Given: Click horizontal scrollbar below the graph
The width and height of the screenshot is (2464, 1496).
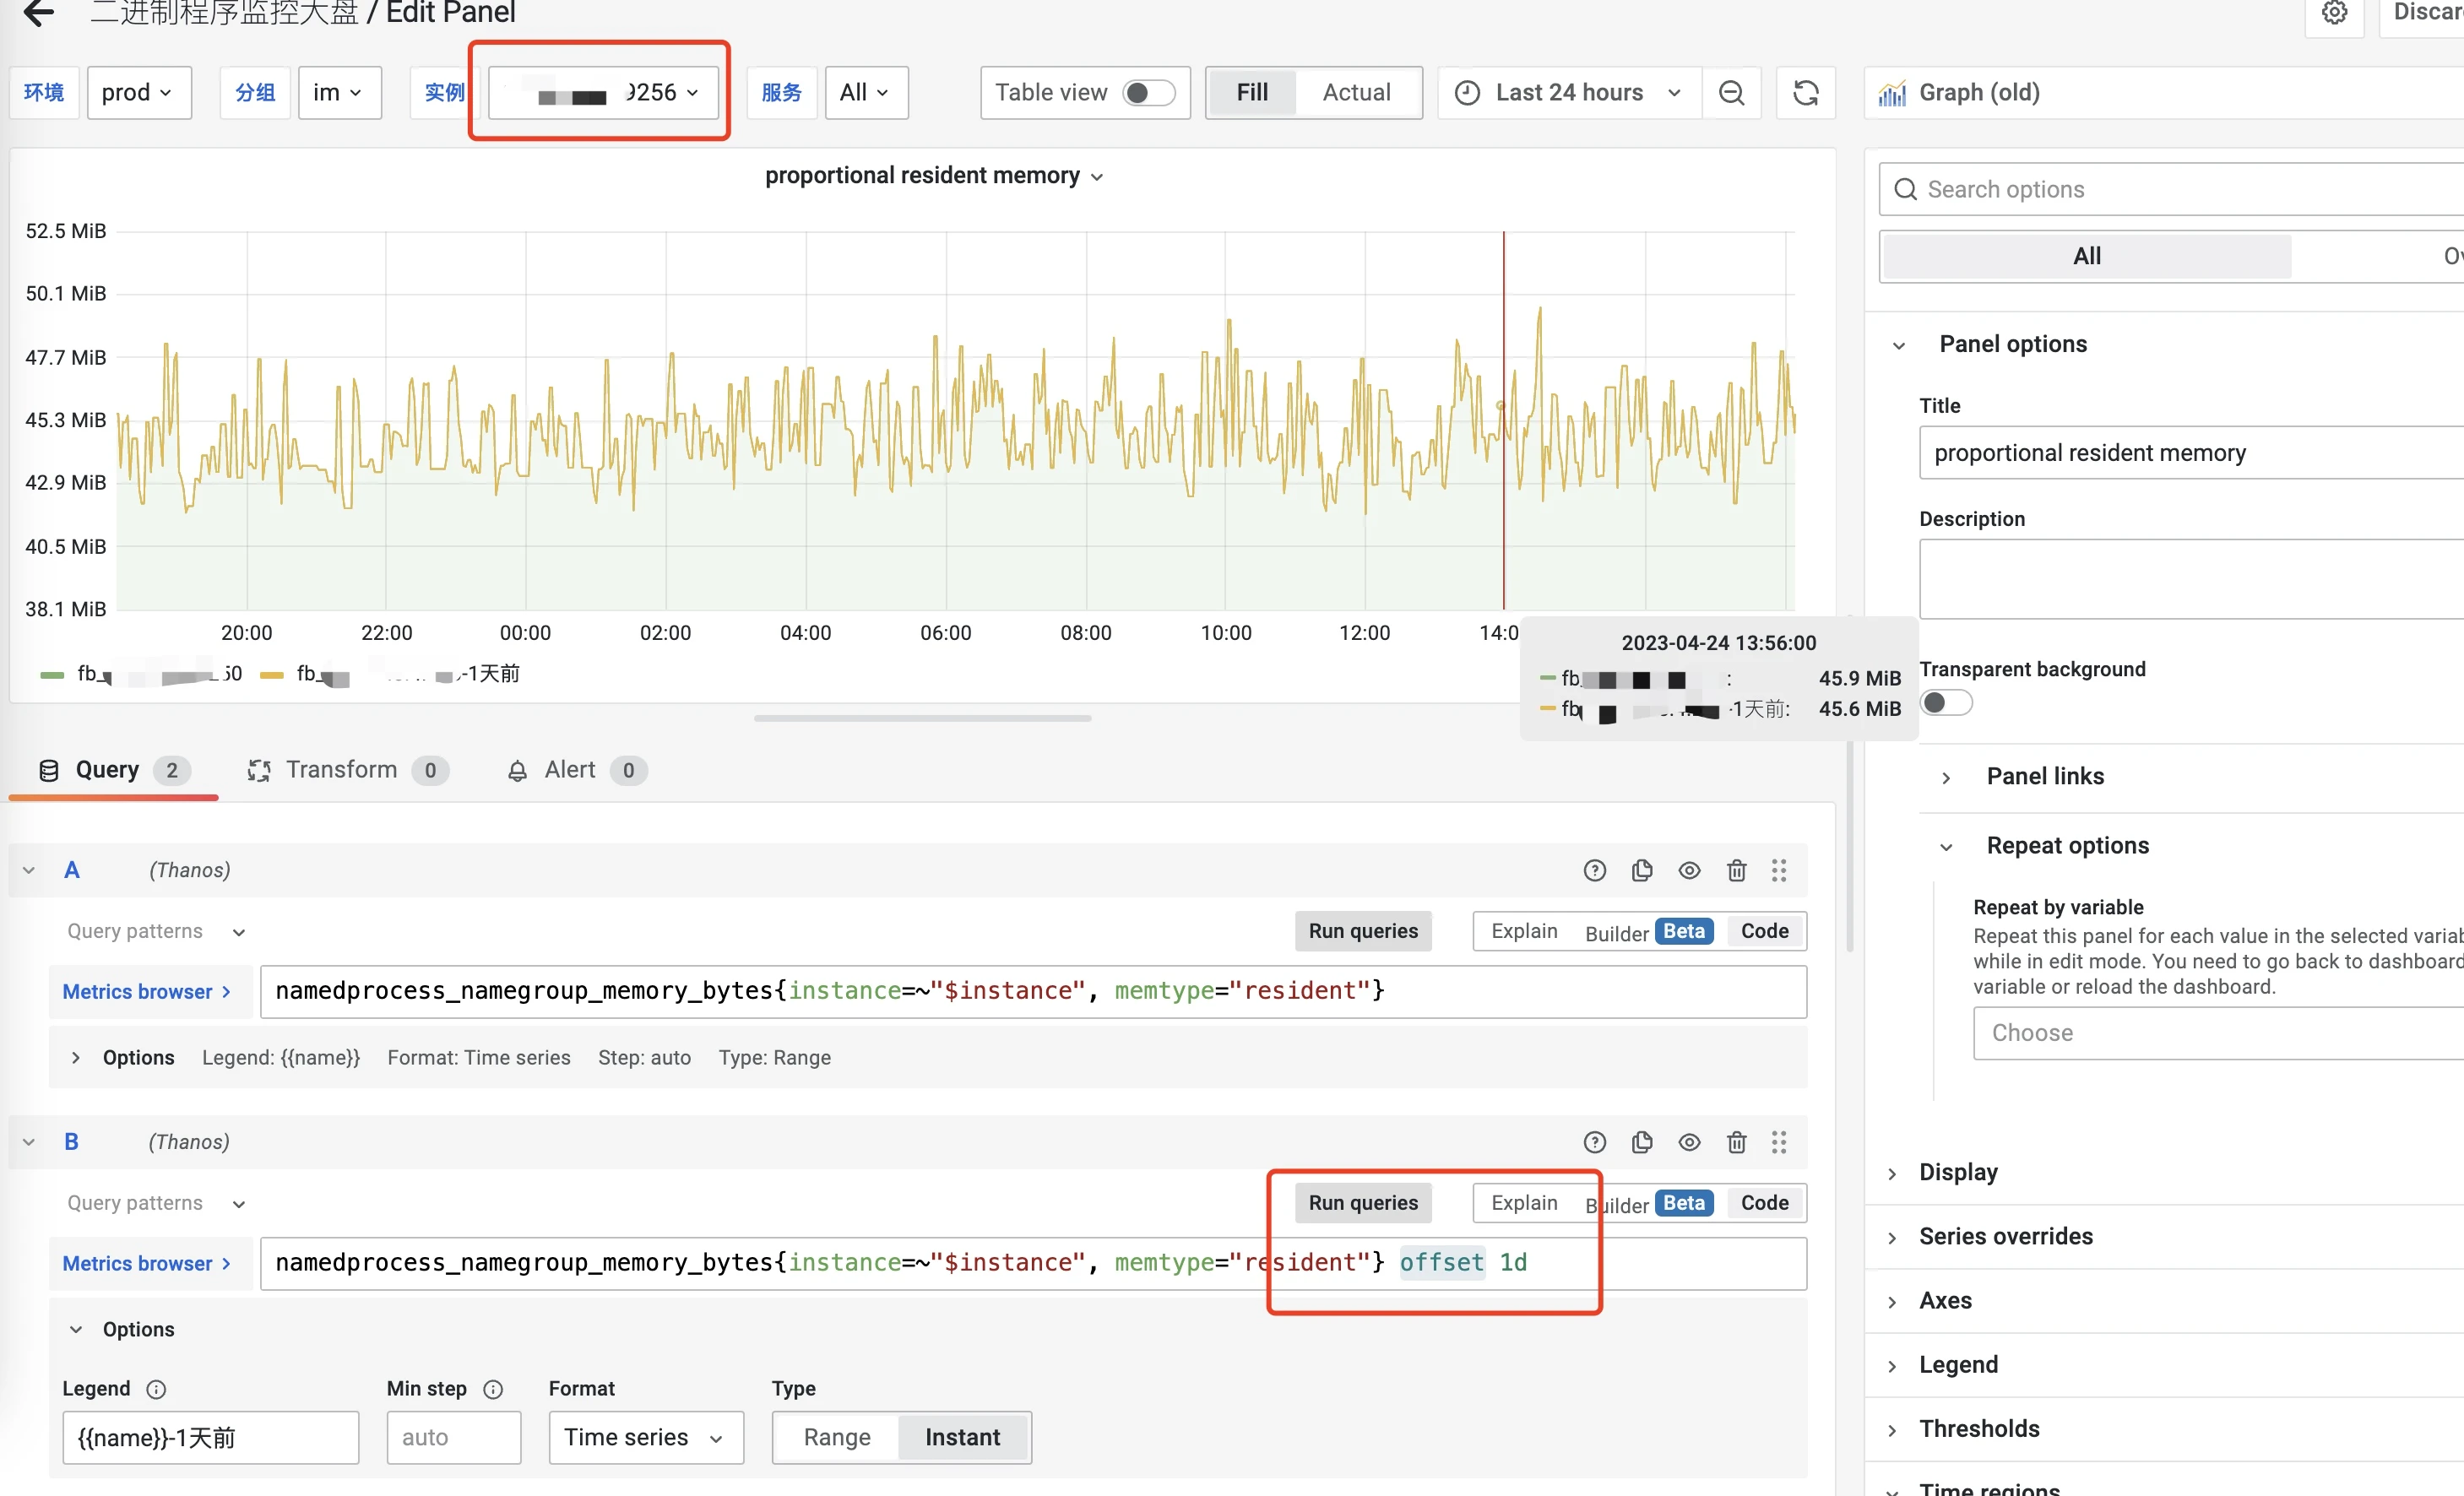Looking at the screenshot, I should click(x=922, y=718).
